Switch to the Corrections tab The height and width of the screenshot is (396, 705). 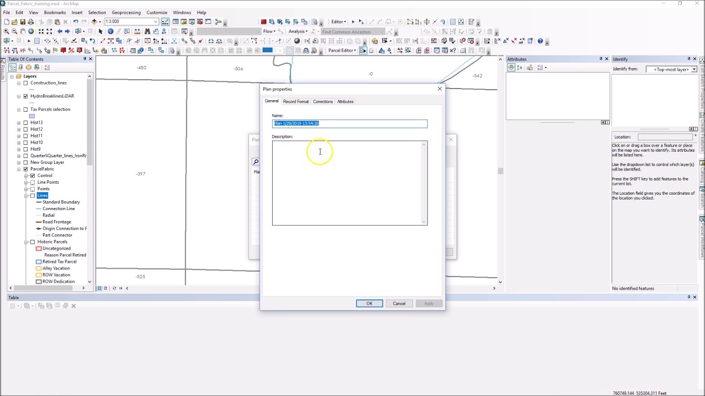coord(323,101)
